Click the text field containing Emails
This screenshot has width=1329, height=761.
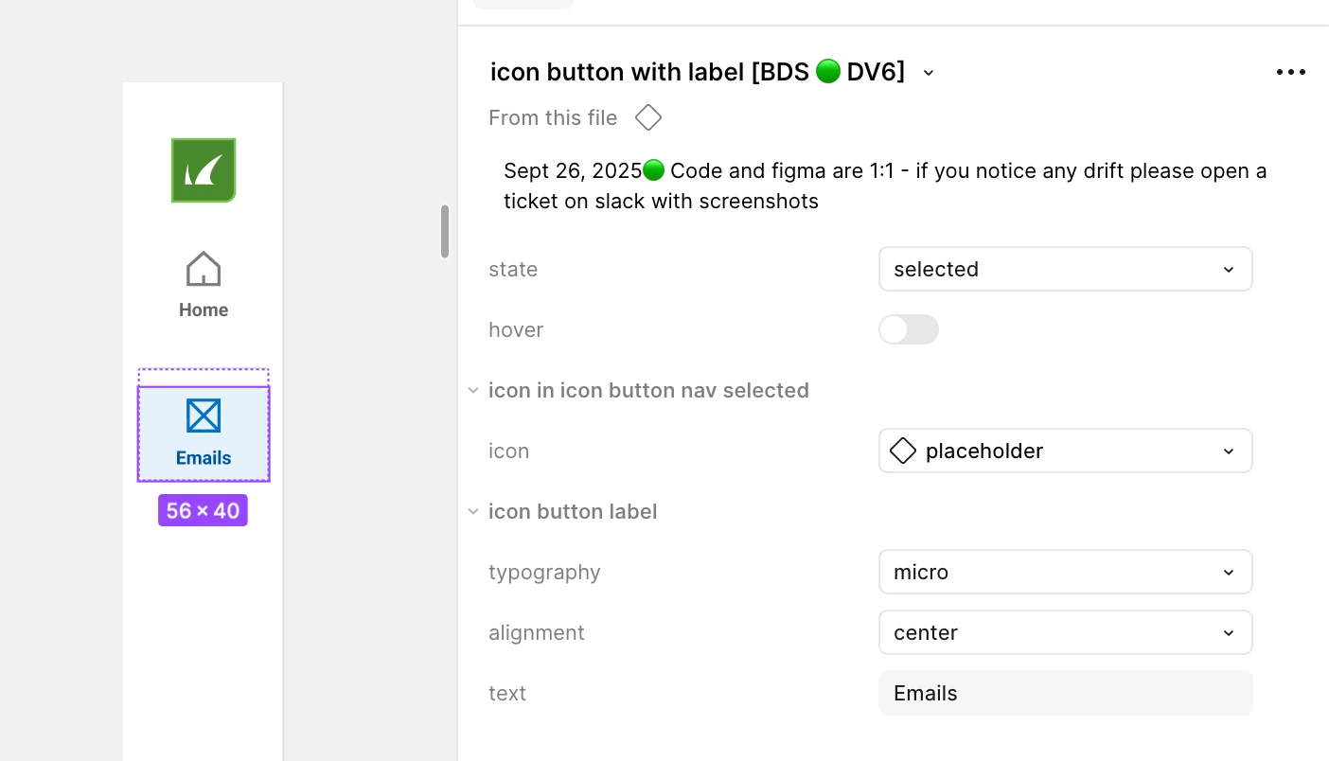[x=1065, y=694]
